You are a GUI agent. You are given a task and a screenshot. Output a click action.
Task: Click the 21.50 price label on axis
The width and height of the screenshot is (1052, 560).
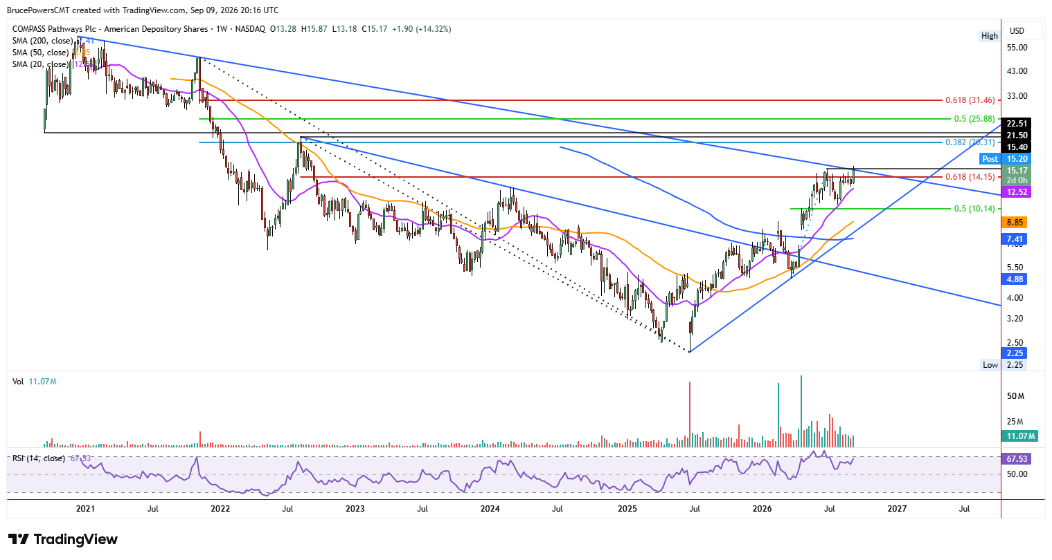(x=1017, y=136)
